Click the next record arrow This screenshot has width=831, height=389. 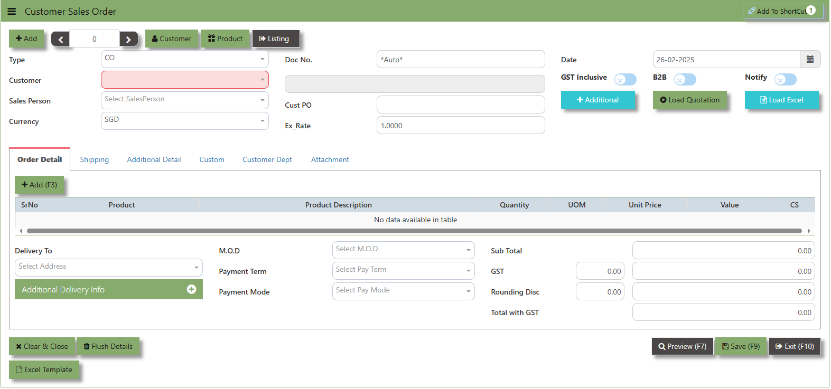[x=128, y=39]
